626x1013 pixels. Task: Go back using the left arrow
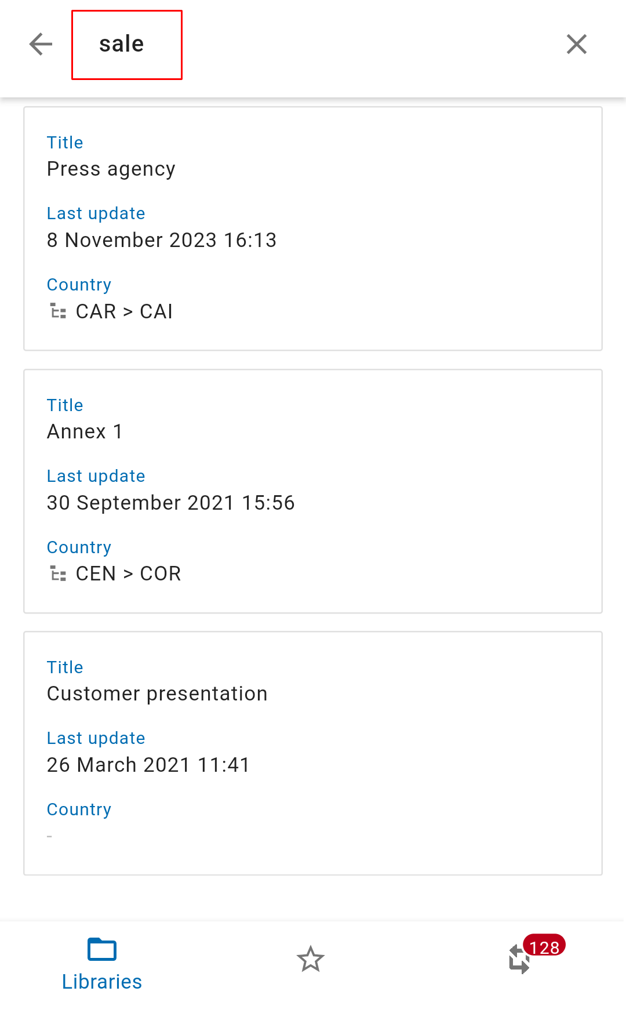pyautogui.click(x=41, y=44)
